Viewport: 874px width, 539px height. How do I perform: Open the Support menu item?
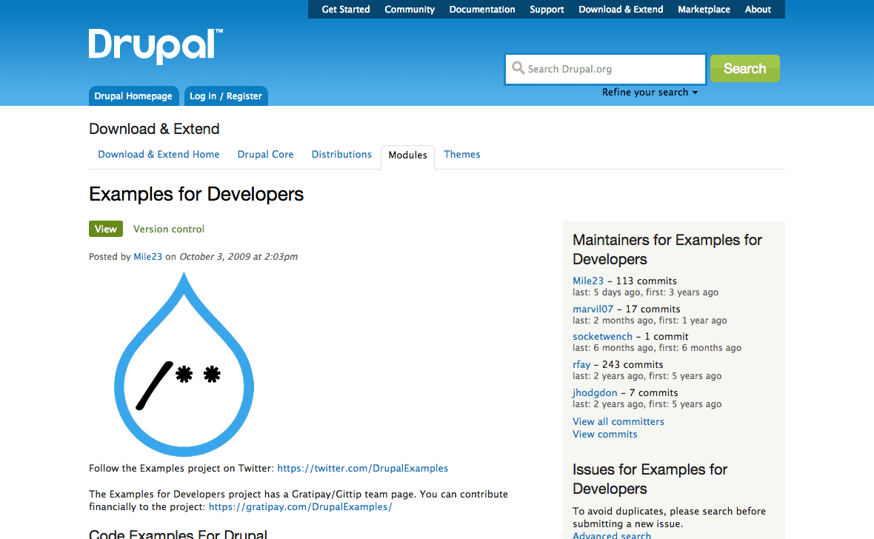pyautogui.click(x=547, y=10)
